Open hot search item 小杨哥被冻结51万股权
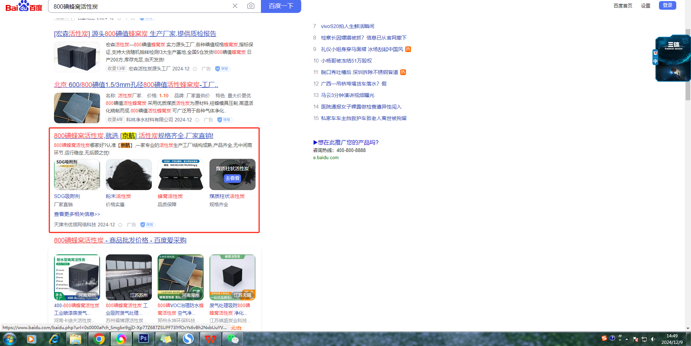This screenshot has height=346, width=691. [x=346, y=61]
